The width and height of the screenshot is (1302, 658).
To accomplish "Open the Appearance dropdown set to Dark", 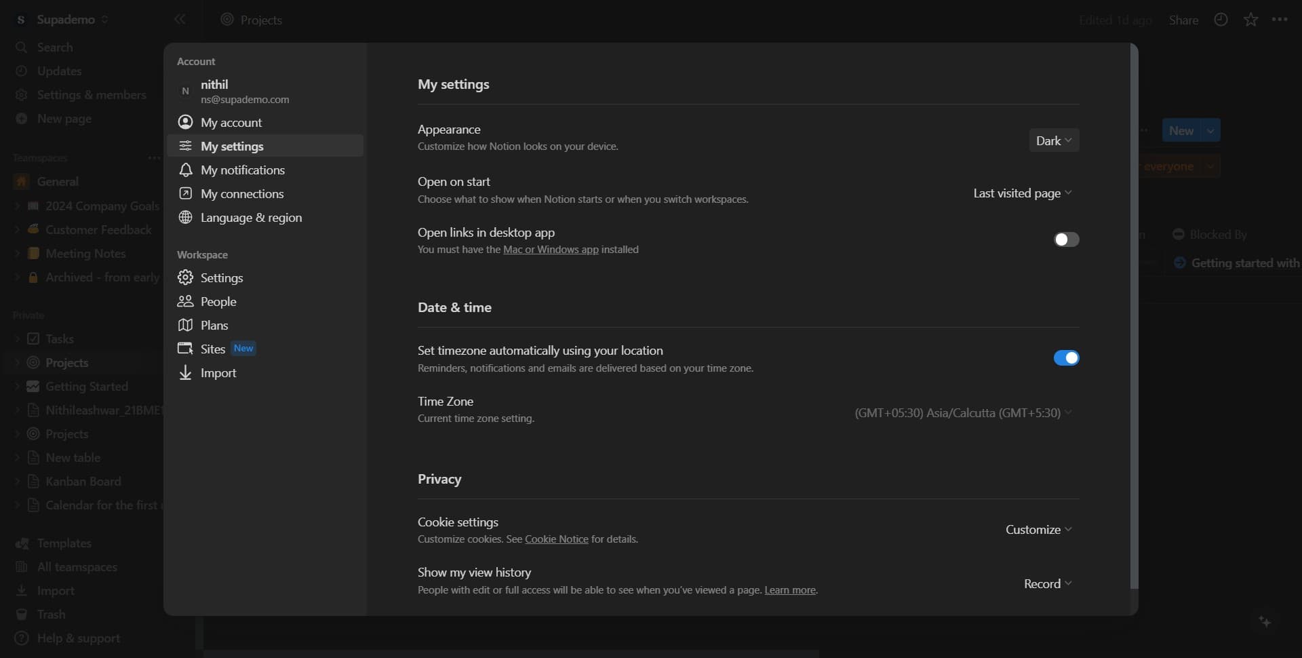I will point(1054,140).
